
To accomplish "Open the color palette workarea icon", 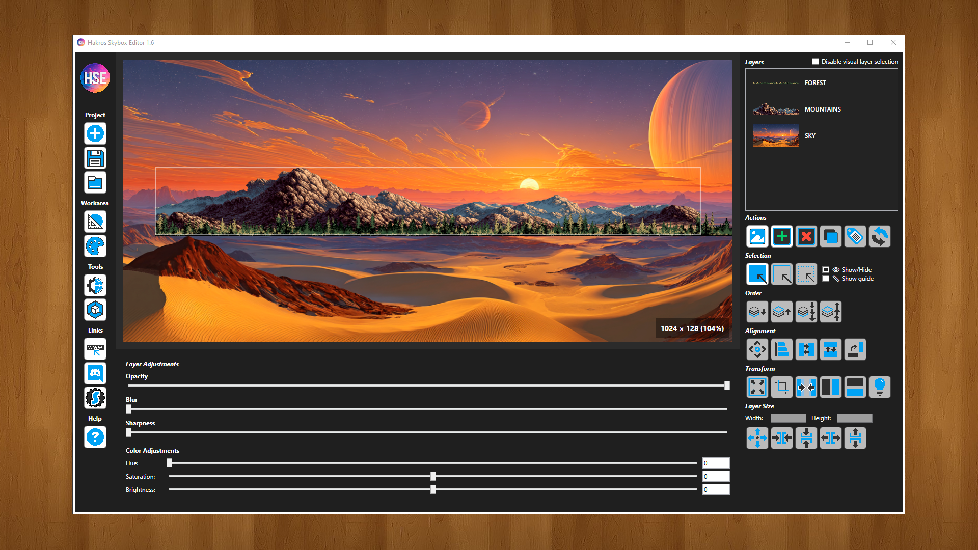I will click(x=95, y=246).
